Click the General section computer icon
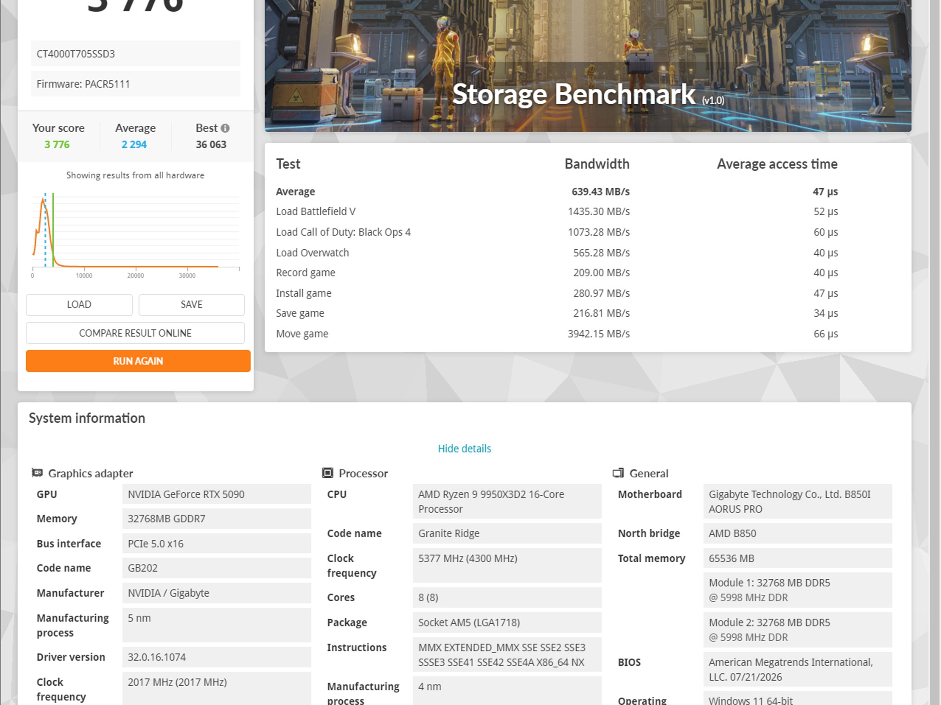This screenshot has width=941, height=705. [618, 473]
